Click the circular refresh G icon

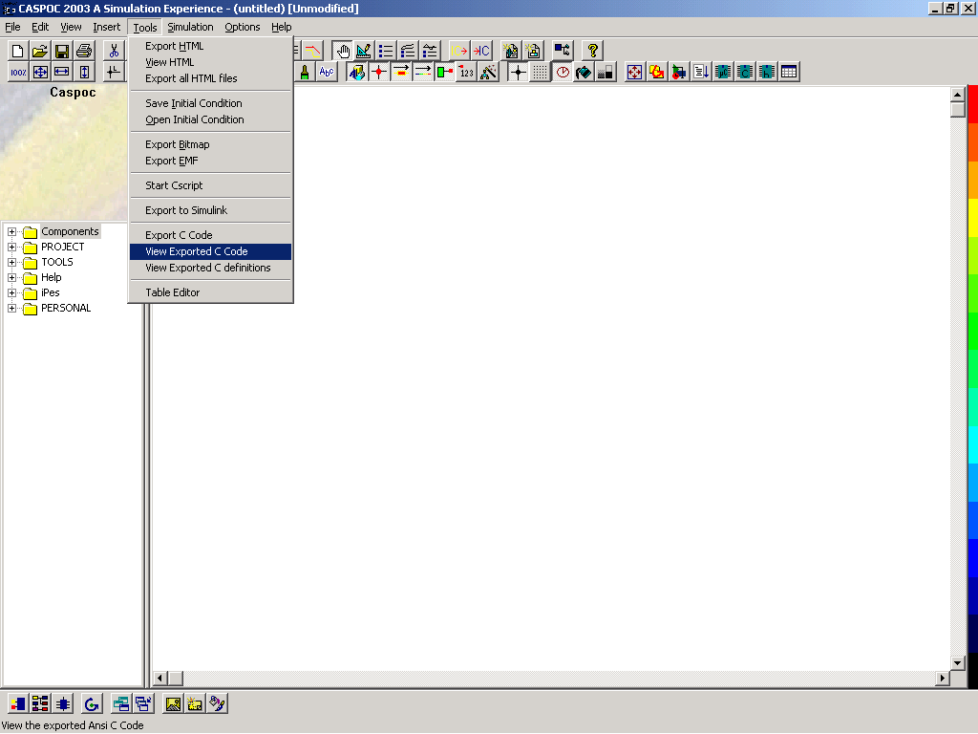[x=92, y=704]
